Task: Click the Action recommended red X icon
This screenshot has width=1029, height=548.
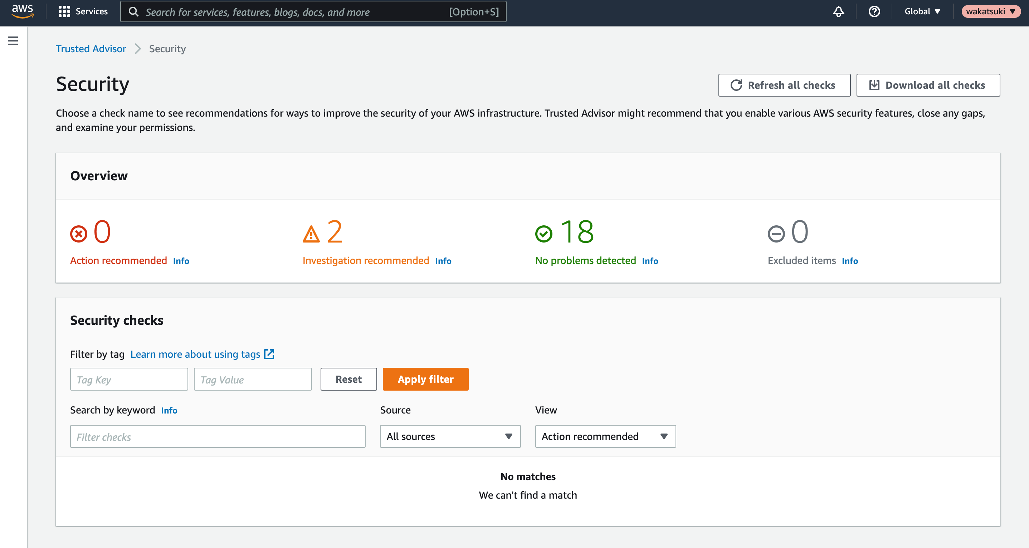Action: 79,234
